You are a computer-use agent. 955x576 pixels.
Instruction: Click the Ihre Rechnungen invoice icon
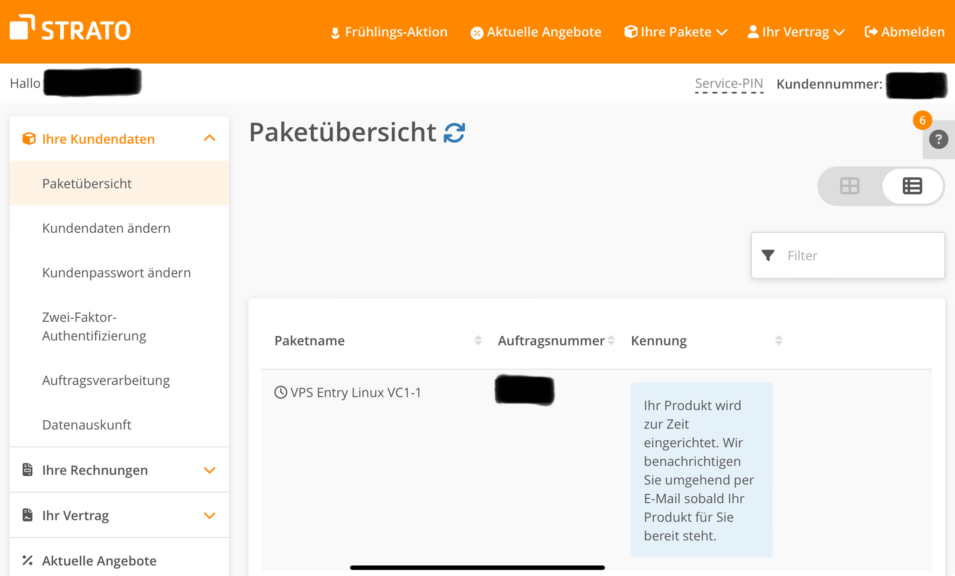coord(28,470)
